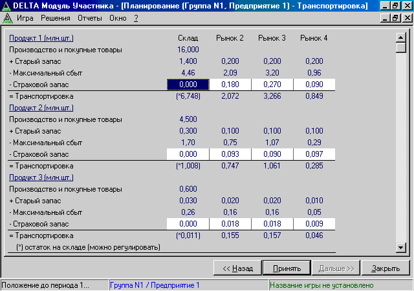This screenshot has height=291, width=414.
Task: Click the scrollbar down arrow
Action: click(401, 248)
